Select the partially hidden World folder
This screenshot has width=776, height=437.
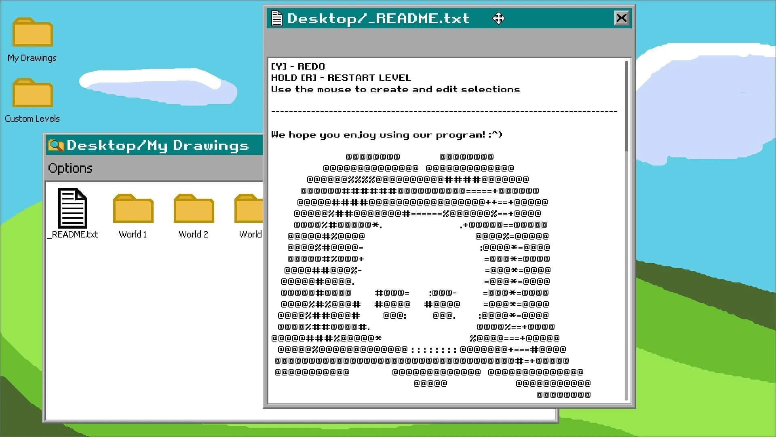click(x=249, y=208)
